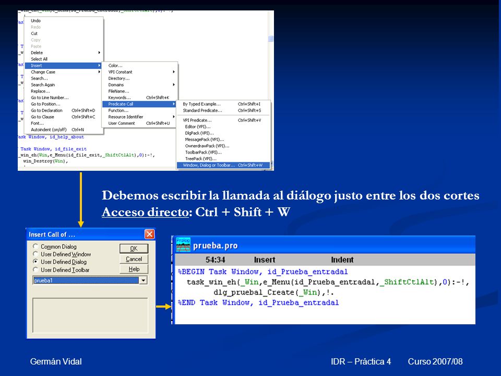
Task: Click the editor vertical scrollbar thumb
Action: pos(271,39)
